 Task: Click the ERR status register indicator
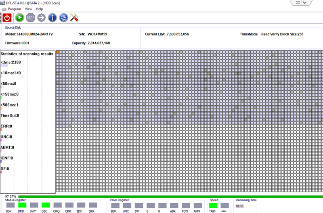(x=93, y=205)
